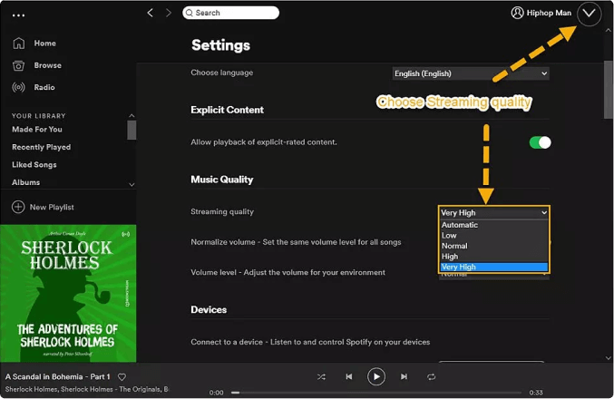Click the main scrollbar down arrow
The image size is (614, 399).
(609, 357)
